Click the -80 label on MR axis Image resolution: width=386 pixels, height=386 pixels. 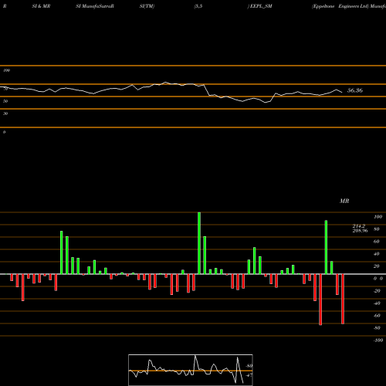tap(377, 328)
